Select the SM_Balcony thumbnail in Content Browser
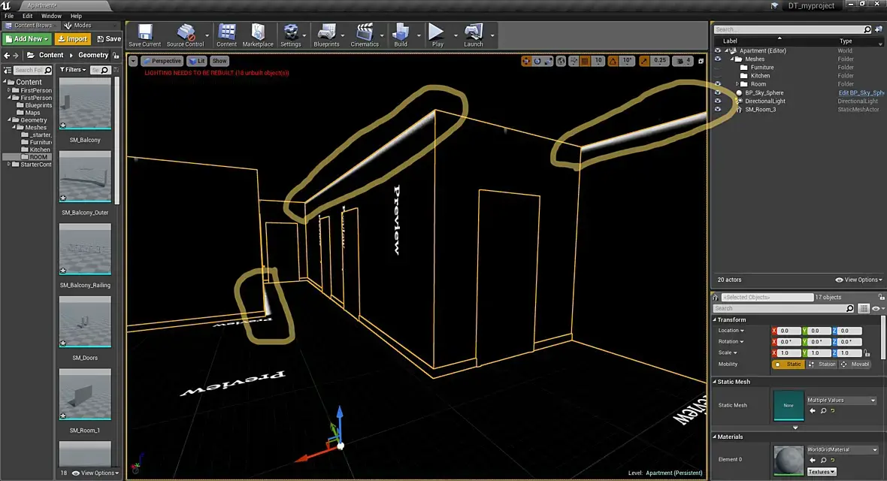The height and width of the screenshot is (481, 887). point(85,104)
